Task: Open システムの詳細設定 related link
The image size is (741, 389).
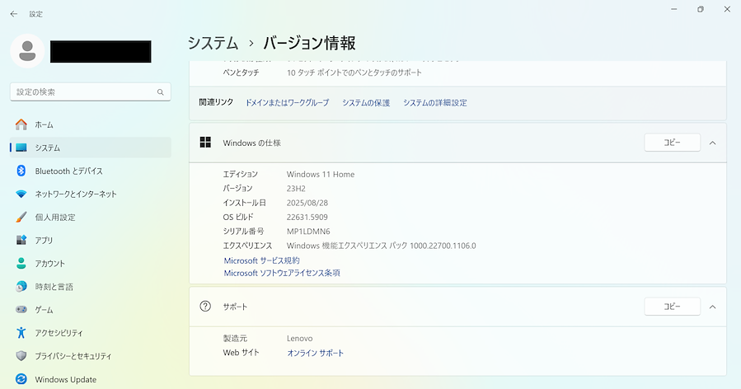Action: tap(434, 103)
